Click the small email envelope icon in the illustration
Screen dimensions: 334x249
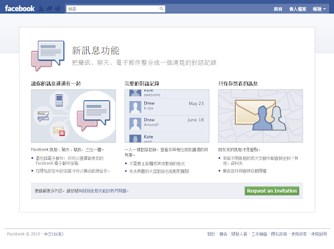tap(59, 131)
